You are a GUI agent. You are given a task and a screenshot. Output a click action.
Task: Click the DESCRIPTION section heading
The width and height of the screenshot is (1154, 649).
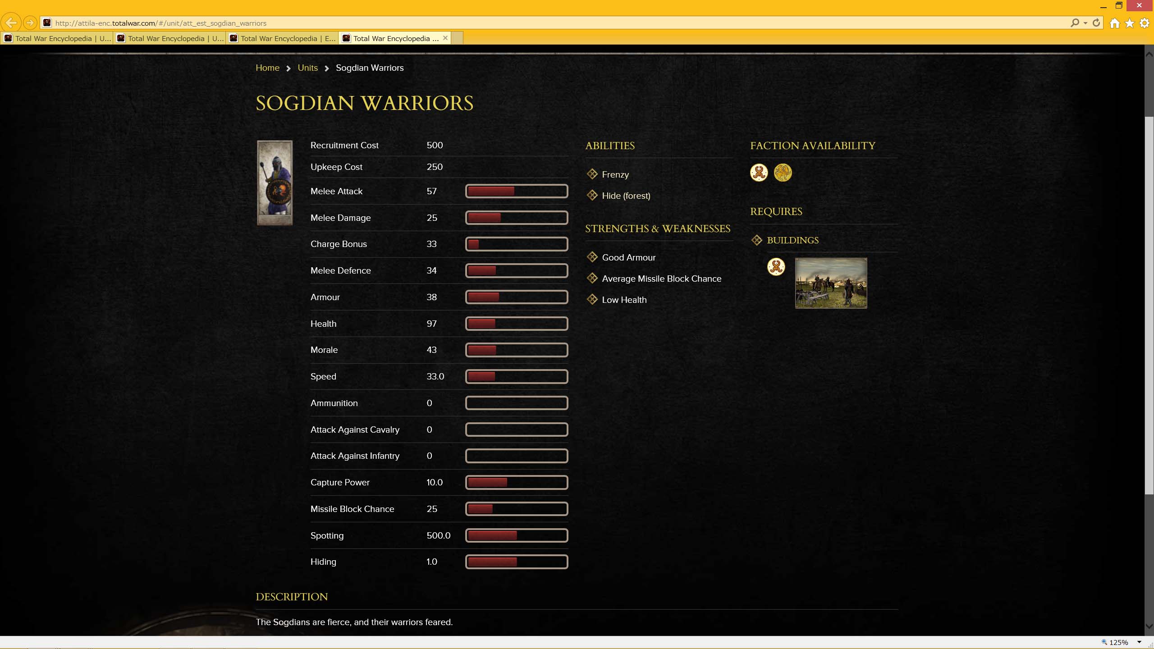tap(292, 597)
